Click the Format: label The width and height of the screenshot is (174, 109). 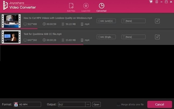click(x=7, y=104)
